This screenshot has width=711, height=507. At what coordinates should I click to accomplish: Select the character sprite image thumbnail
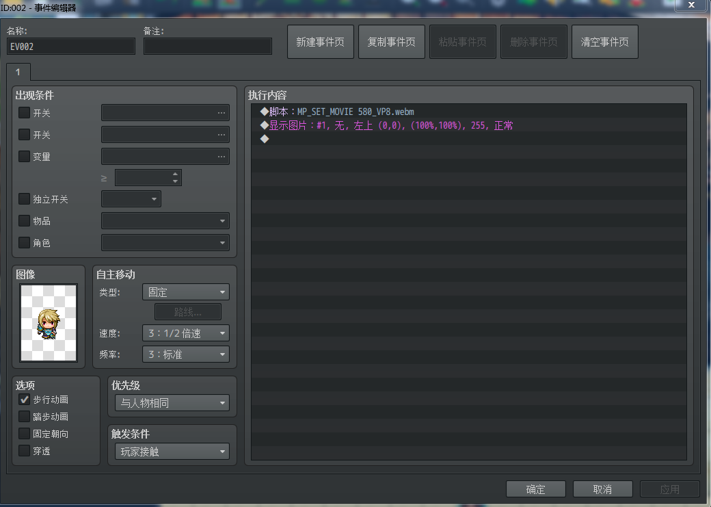[49, 323]
